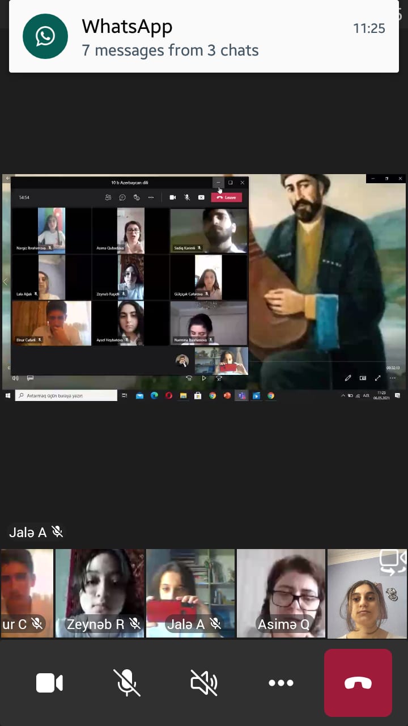The height and width of the screenshot is (726, 408).
Task: Select the partially visible 'ur C' thumbnail
Action: [x=27, y=593]
